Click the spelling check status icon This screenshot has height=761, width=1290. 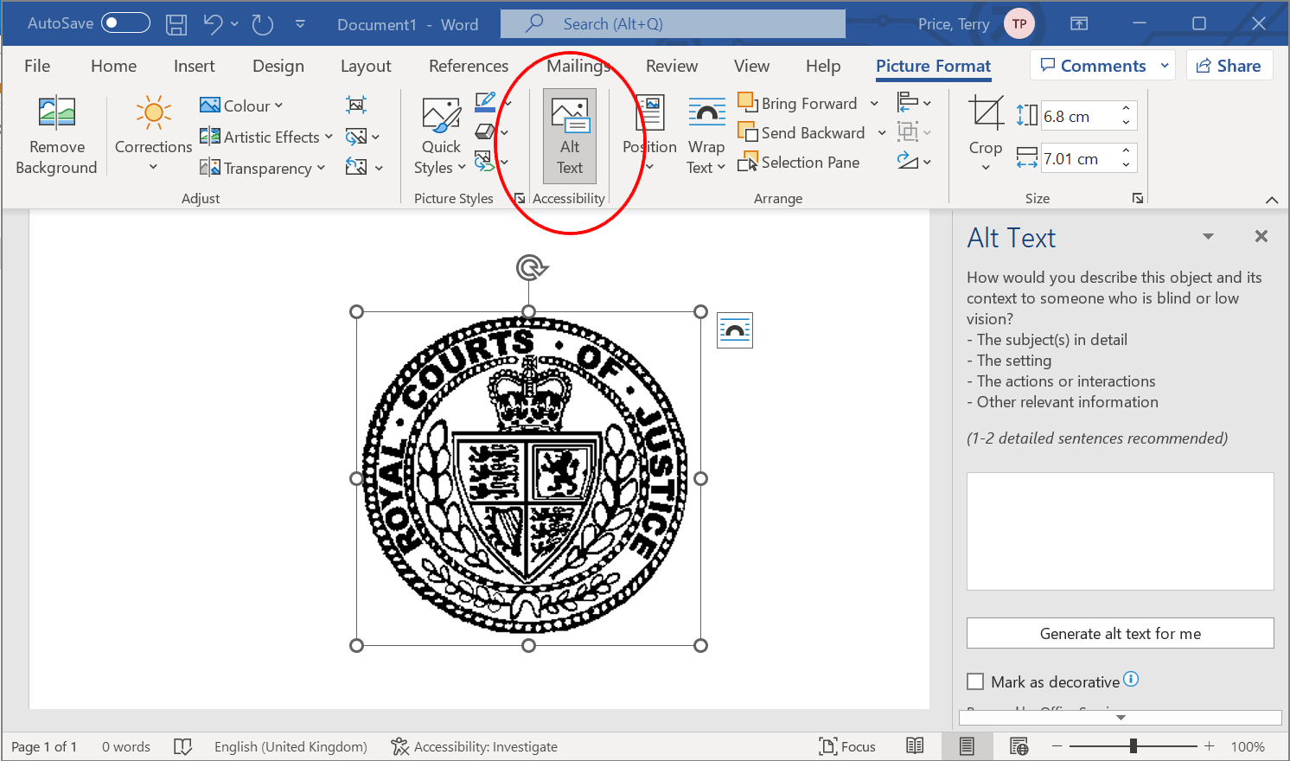click(182, 746)
